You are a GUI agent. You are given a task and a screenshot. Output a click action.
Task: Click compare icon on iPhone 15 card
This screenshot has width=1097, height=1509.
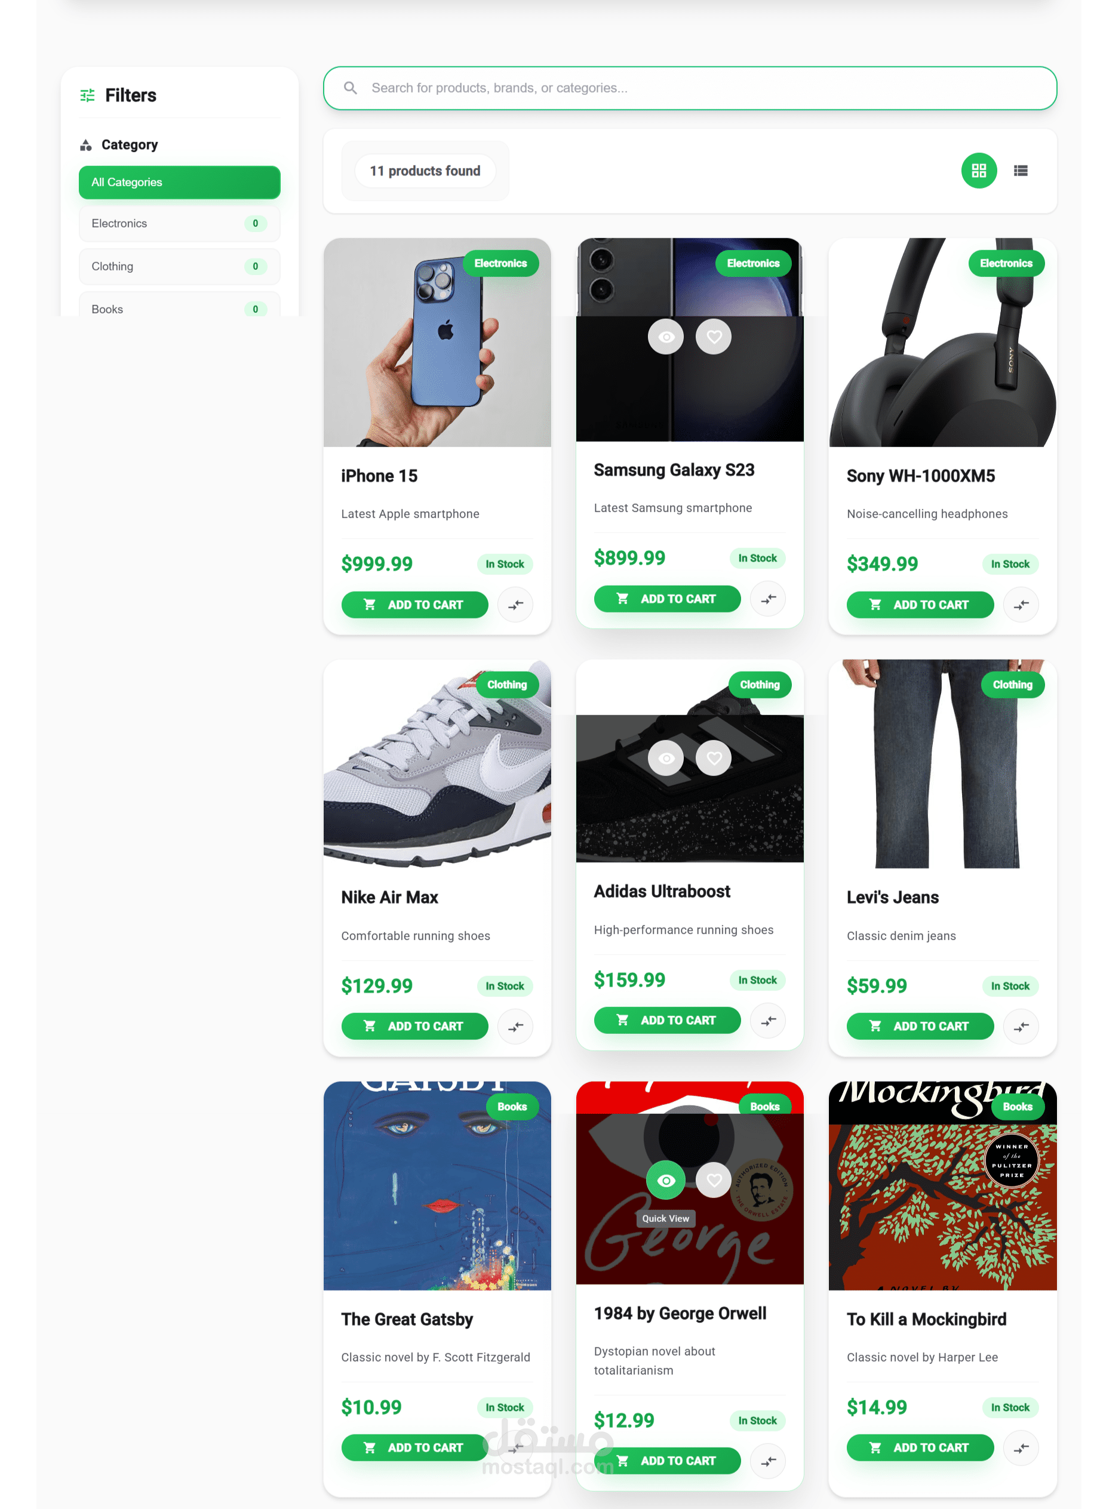tap(515, 605)
